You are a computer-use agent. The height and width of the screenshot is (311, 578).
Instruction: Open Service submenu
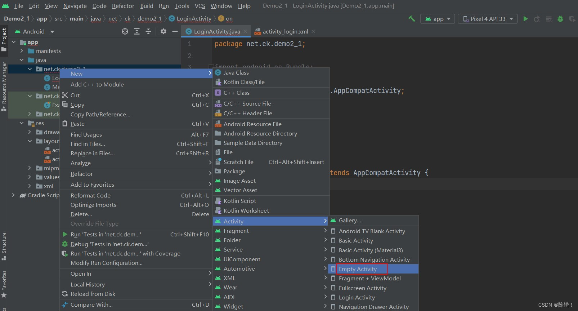[271, 249]
